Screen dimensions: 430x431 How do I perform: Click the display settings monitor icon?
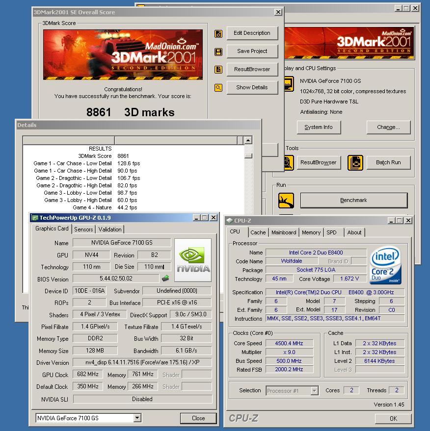point(289,84)
